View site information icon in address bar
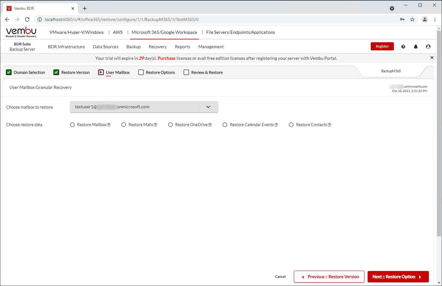Viewport: 442px width, 286px height. click(40, 19)
